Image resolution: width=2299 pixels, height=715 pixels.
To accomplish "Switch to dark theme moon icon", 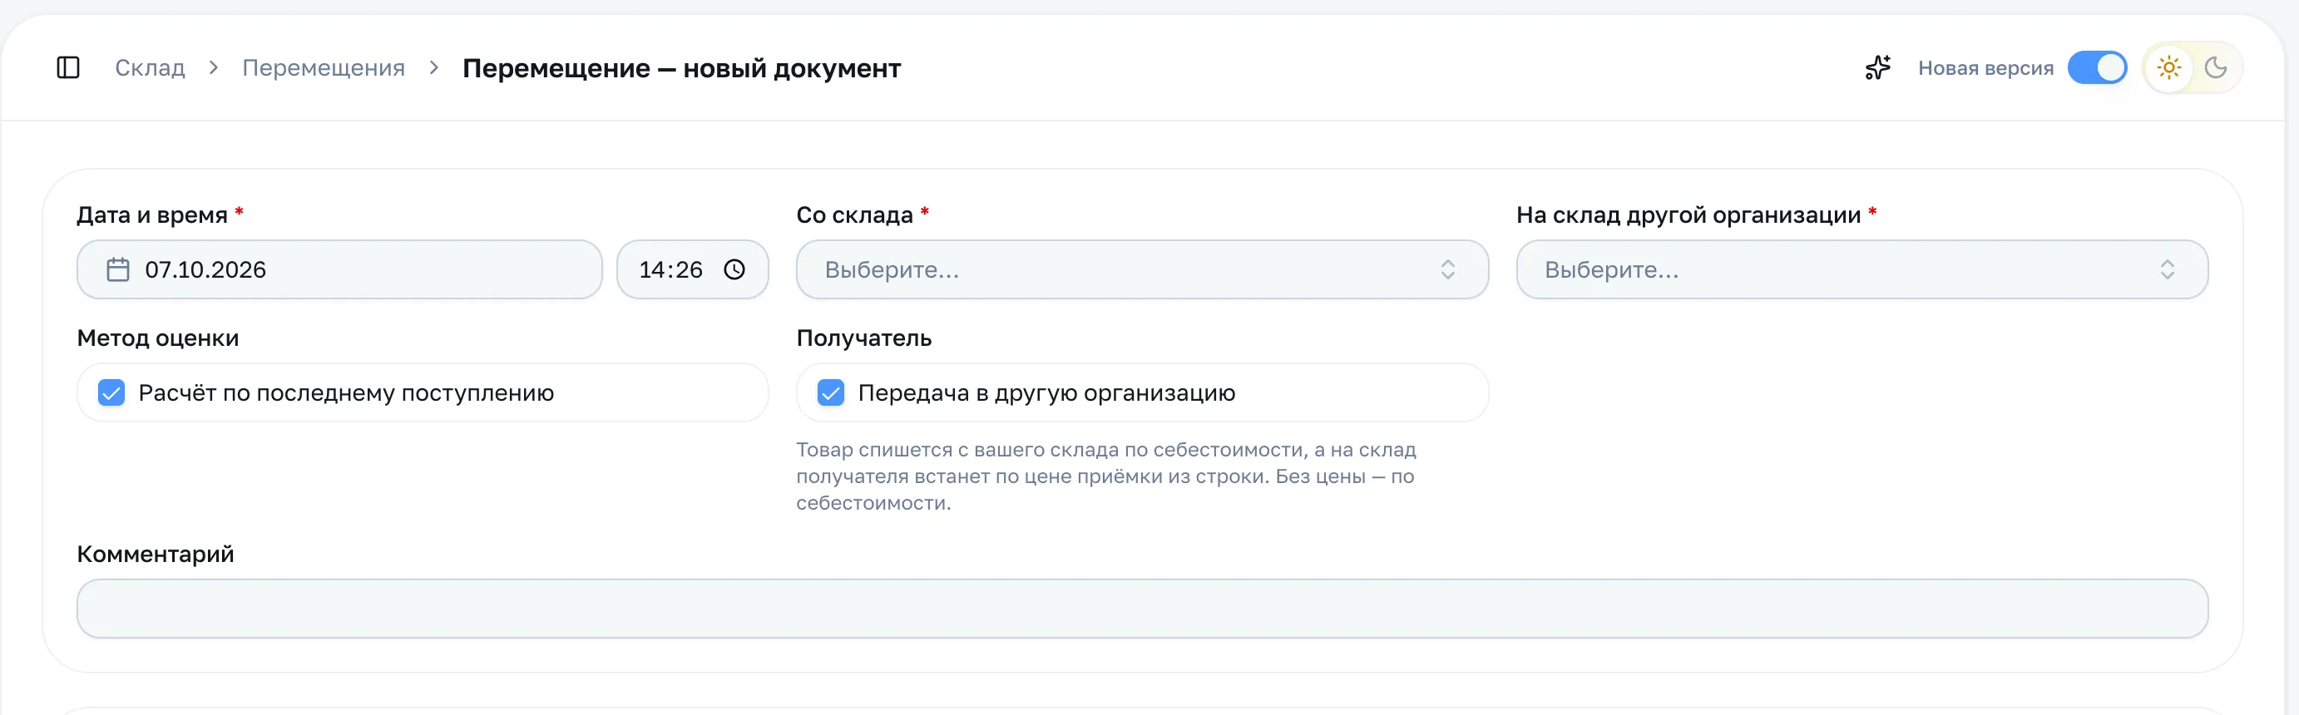I will (2216, 67).
